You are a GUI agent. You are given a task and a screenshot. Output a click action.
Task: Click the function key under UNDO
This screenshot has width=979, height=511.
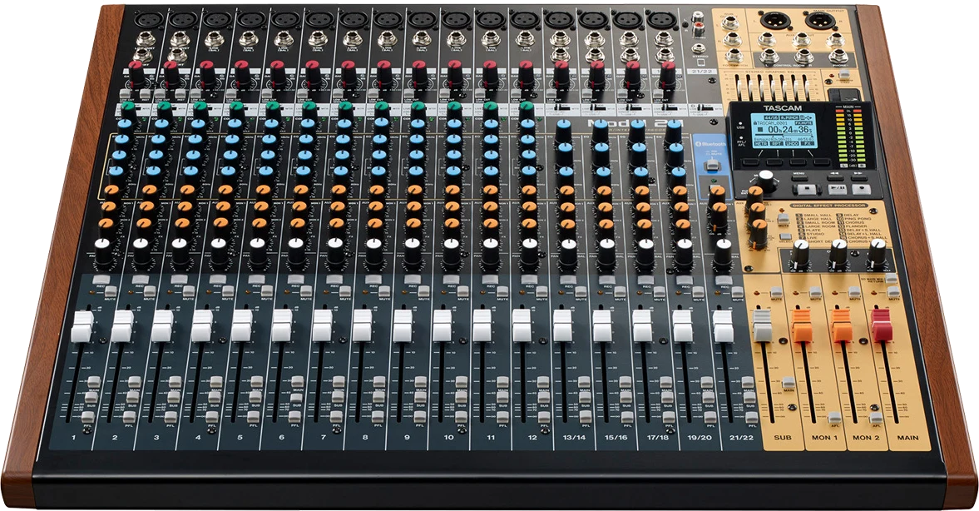point(798,163)
